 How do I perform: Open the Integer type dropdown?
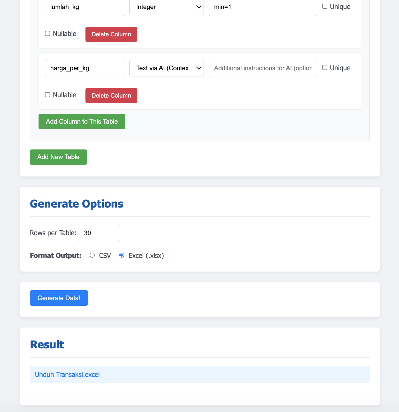click(x=167, y=7)
